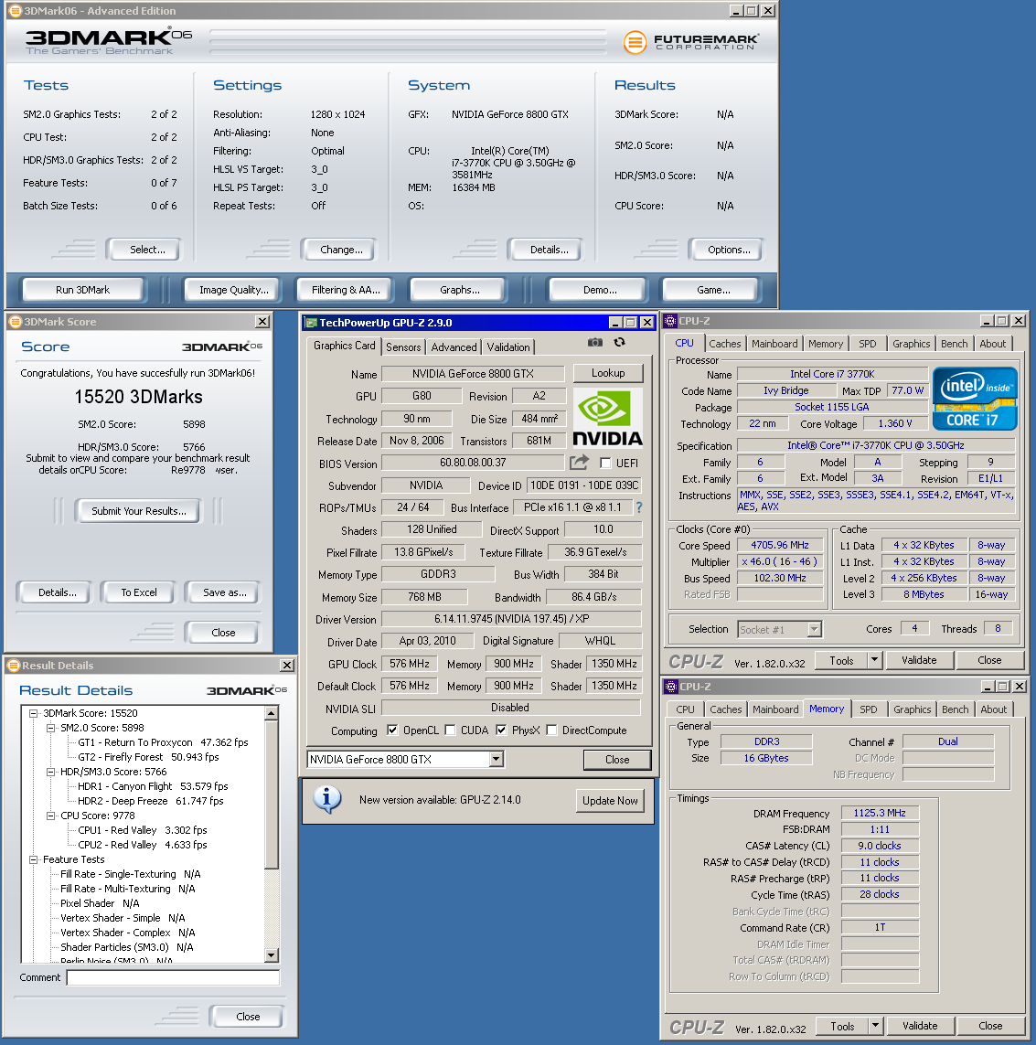Collapse the SM2.0 Score: 5898 node
The height and width of the screenshot is (1045, 1036).
[x=50, y=728]
